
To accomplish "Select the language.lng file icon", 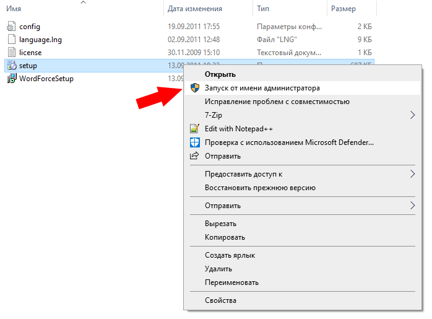I will [11, 40].
